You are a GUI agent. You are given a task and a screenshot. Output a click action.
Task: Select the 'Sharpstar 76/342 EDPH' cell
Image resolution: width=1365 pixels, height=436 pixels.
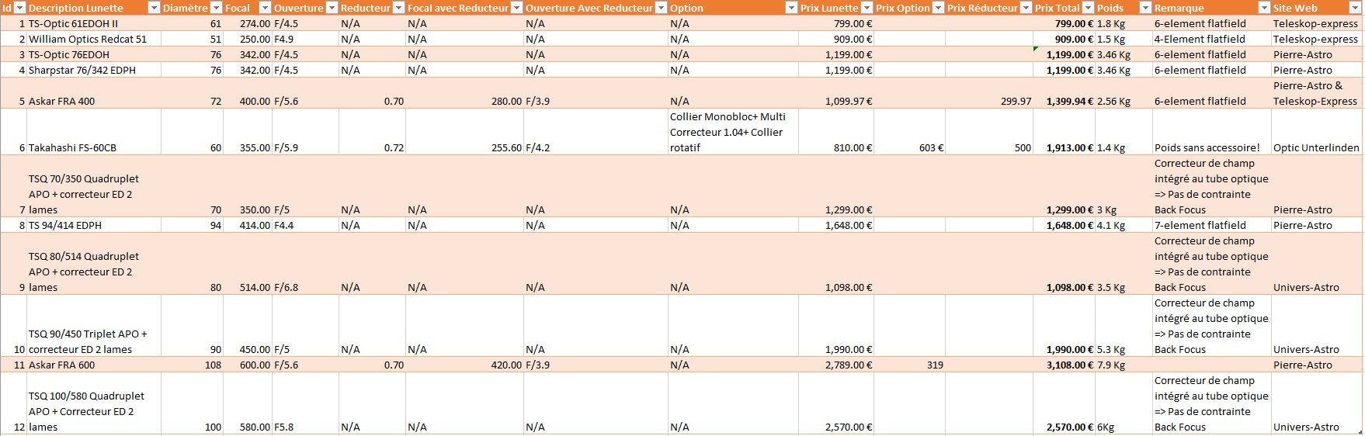click(x=94, y=70)
